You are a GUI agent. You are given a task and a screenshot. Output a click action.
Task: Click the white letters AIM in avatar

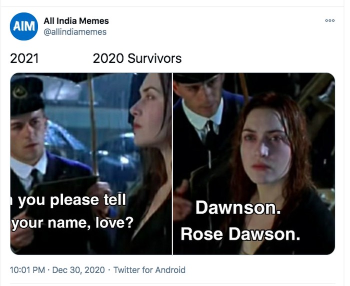click(24, 26)
